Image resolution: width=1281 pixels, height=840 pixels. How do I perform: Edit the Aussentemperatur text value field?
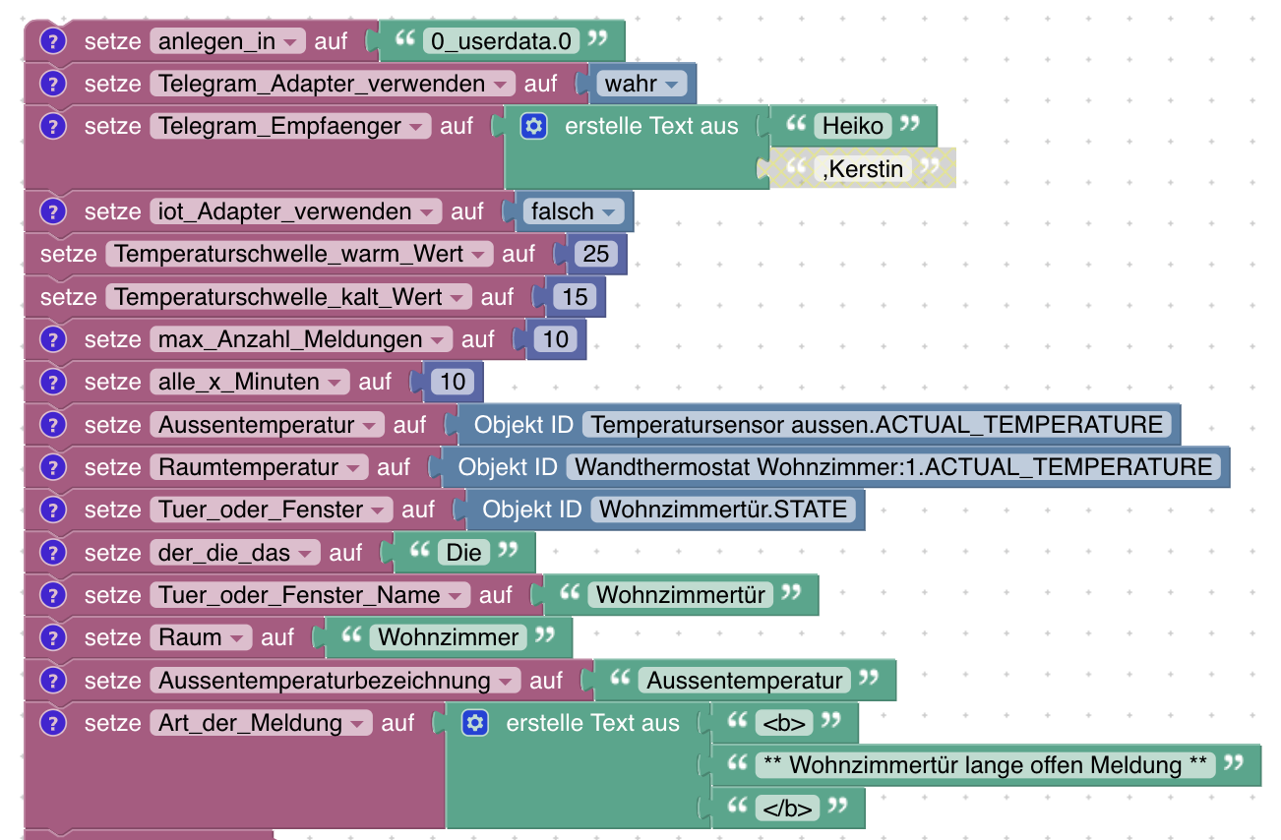tap(745, 681)
